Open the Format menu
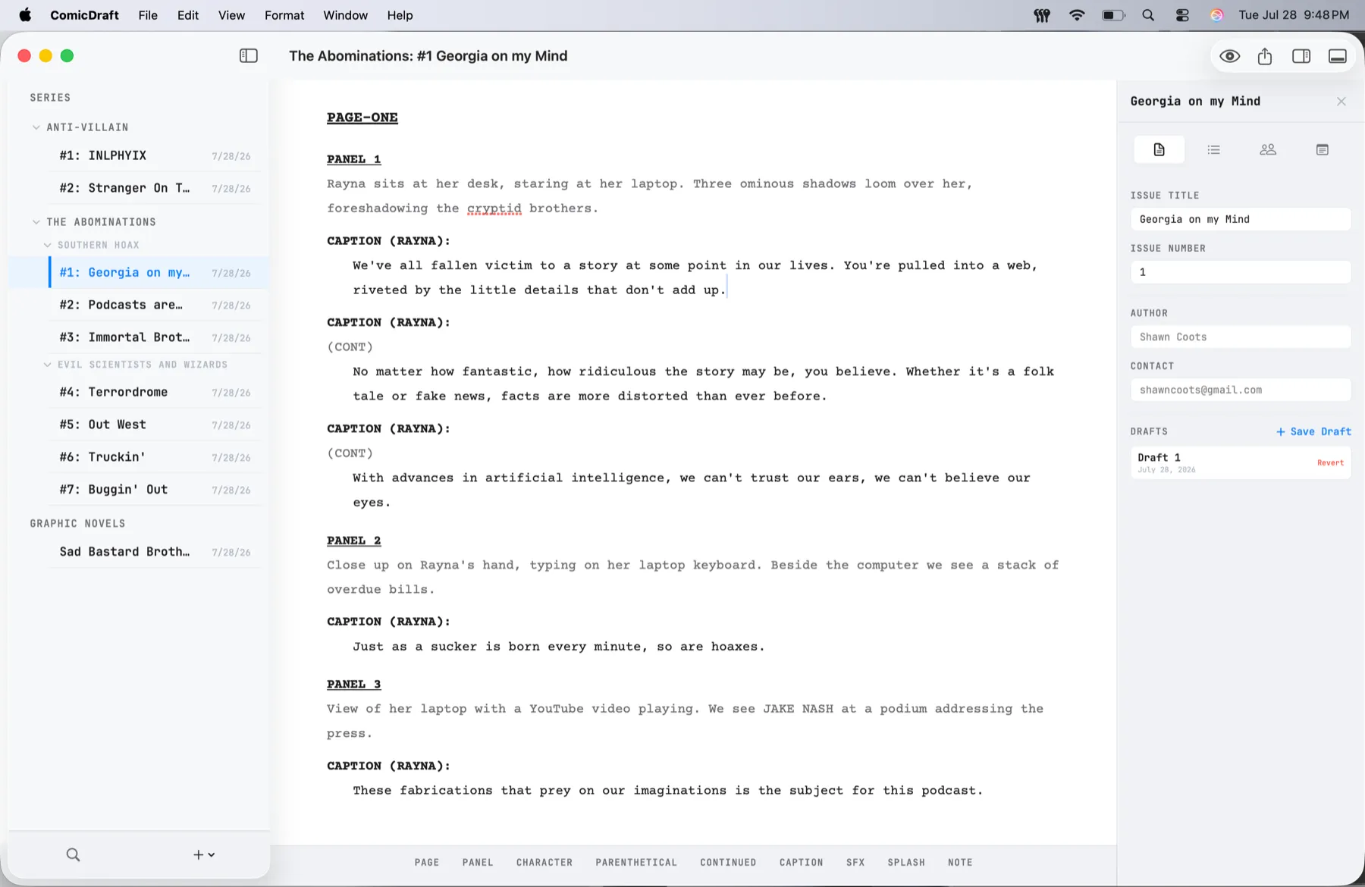Screen dimensions: 1365x887 284,15
